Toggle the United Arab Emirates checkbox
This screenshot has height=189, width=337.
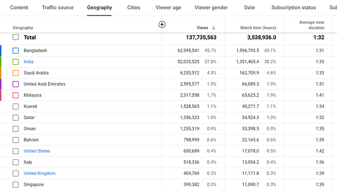tap(16, 84)
